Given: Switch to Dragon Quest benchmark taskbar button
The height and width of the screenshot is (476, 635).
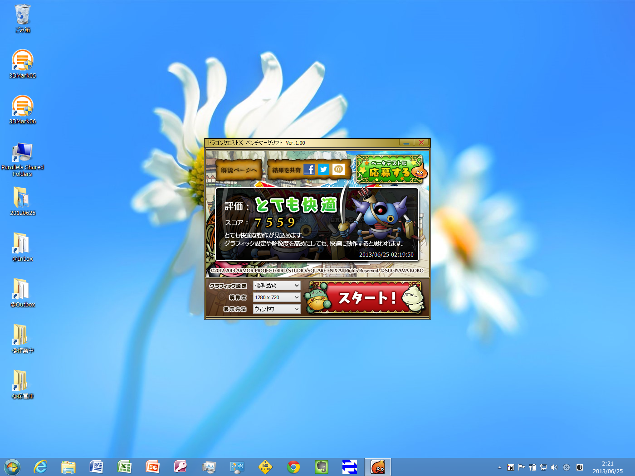Looking at the screenshot, I should (x=378, y=467).
